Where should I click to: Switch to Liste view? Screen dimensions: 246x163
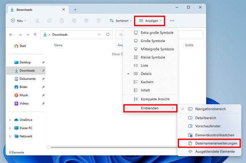150,65
